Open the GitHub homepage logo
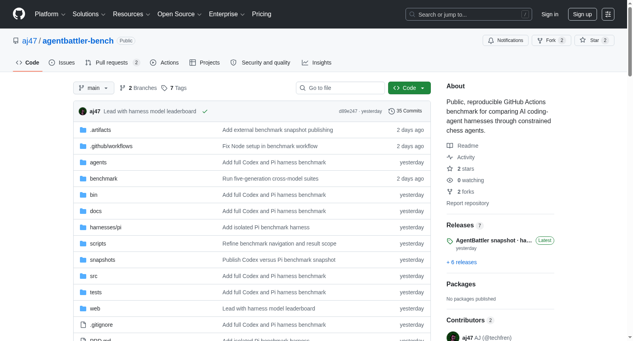The image size is (633, 341). pos(19,14)
